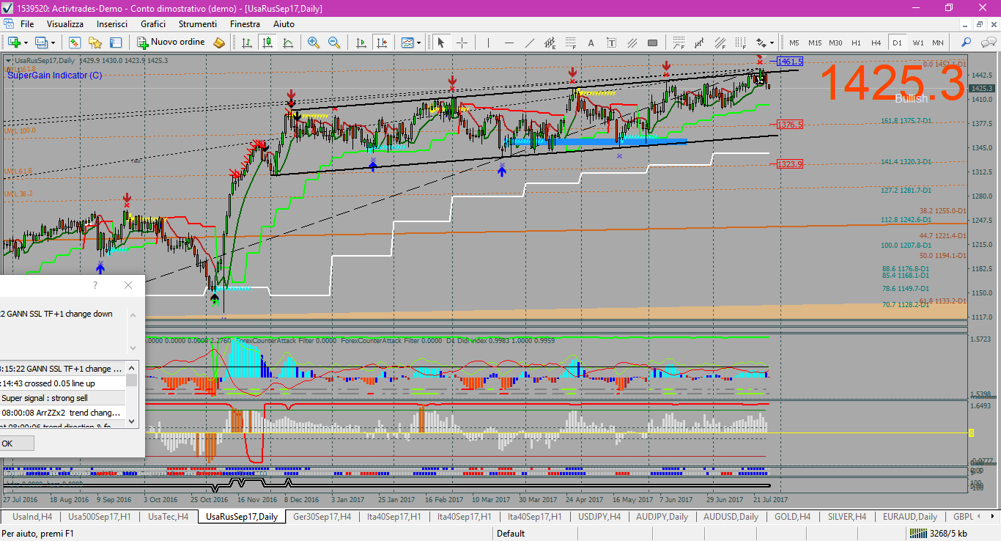Click the alert dialog help question mark
Image resolution: width=1001 pixels, height=541 pixels.
coord(95,285)
